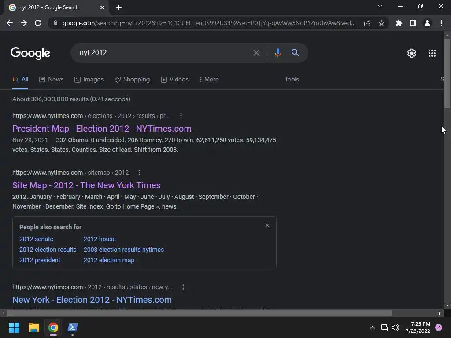The image size is (451, 338).
Task: Search for '2012 president'
Action: click(40, 260)
